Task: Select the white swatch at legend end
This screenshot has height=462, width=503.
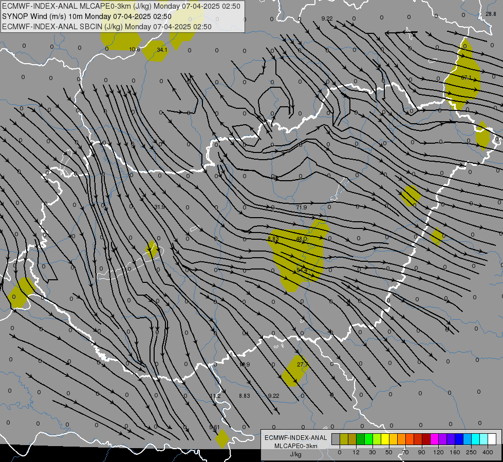Action: [x=492, y=439]
